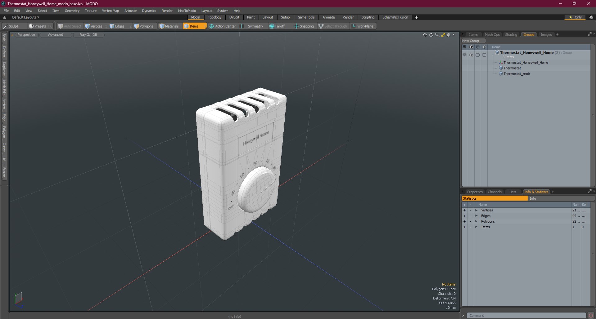
Task: Expand Polygons statistics row
Action: click(476, 221)
